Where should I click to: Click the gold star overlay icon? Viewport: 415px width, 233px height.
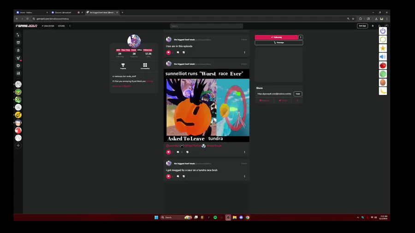click(383, 48)
